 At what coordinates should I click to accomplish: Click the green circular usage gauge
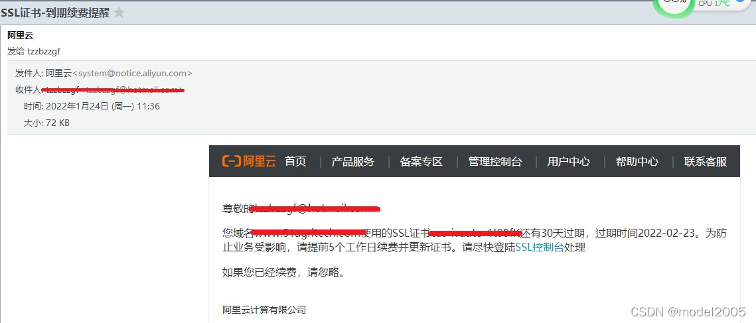pos(674,5)
